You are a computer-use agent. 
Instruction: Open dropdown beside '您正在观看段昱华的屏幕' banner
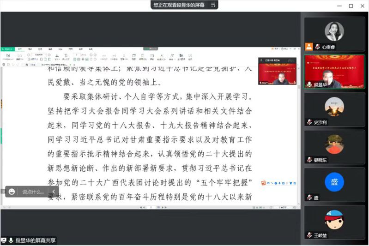[213, 5]
